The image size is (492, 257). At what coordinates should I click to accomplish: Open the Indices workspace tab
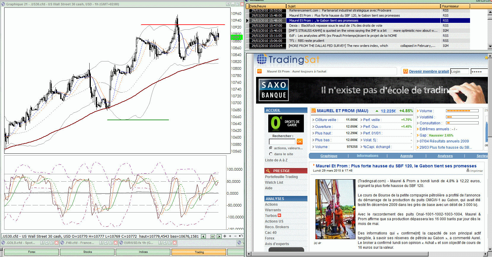[143, 252]
